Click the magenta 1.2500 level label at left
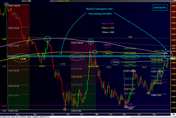 (x=4, y=106)
